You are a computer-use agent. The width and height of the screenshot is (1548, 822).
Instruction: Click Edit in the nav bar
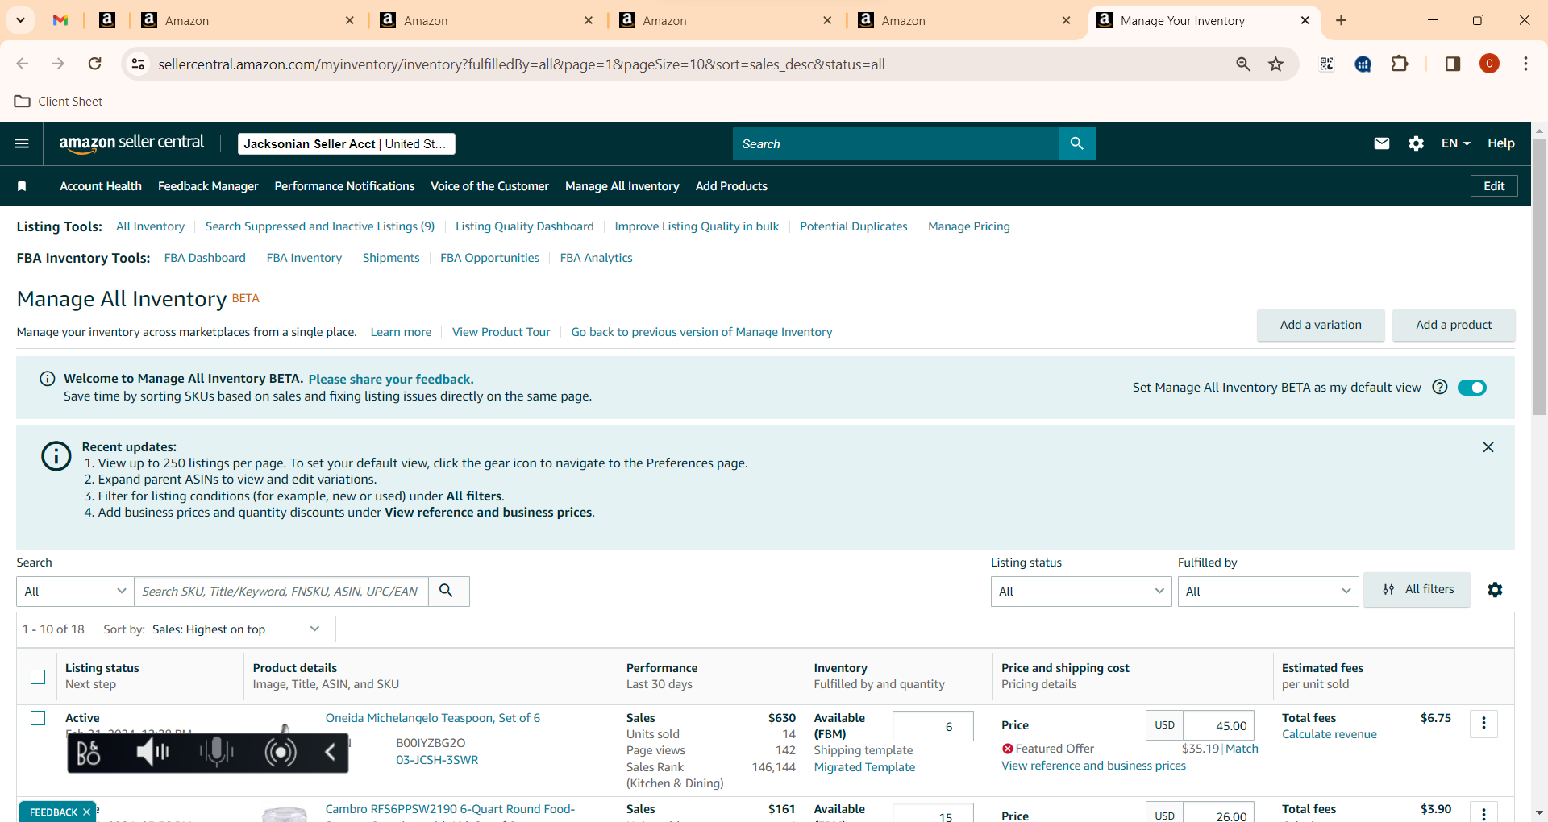coord(1494,186)
